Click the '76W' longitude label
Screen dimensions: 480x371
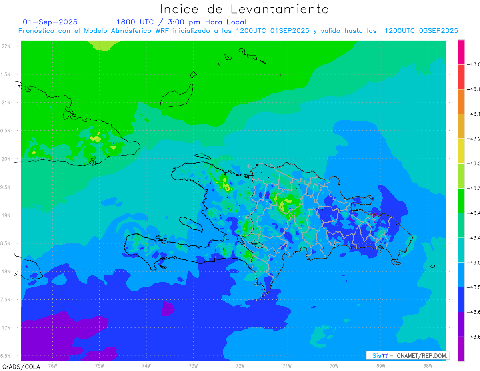click(52, 365)
